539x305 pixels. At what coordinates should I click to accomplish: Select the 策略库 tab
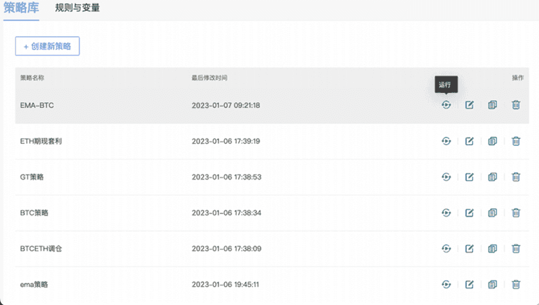(x=21, y=8)
